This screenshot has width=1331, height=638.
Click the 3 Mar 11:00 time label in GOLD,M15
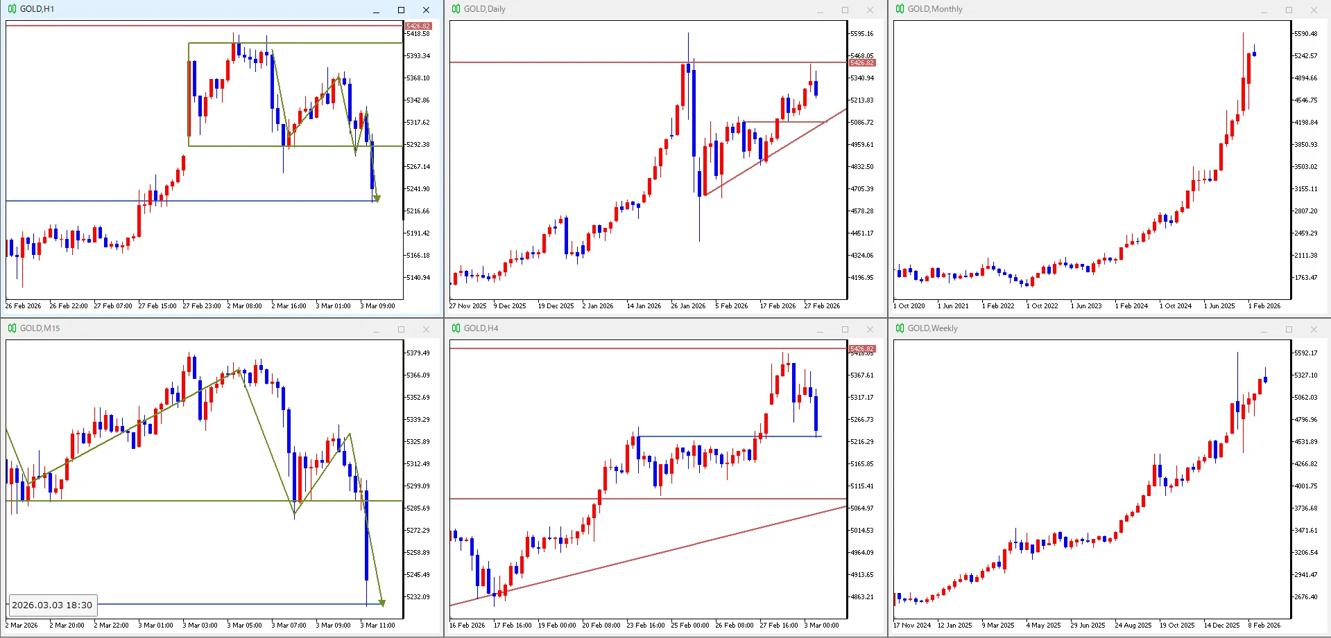click(377, 625)
